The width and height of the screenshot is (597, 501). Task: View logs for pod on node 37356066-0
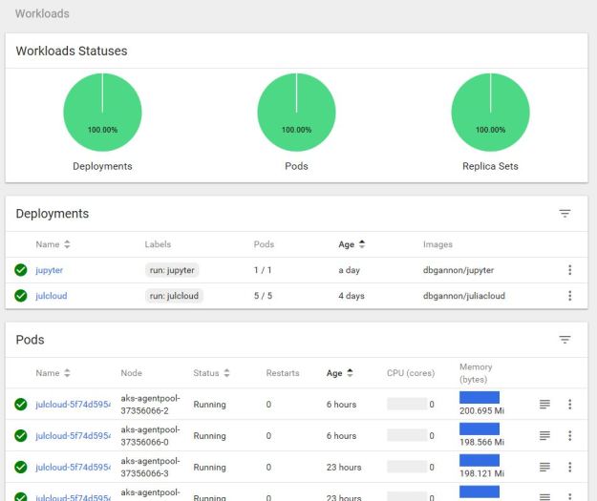click(x=544, y=436)
